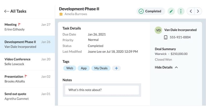Click the App tag

[84, 68]
